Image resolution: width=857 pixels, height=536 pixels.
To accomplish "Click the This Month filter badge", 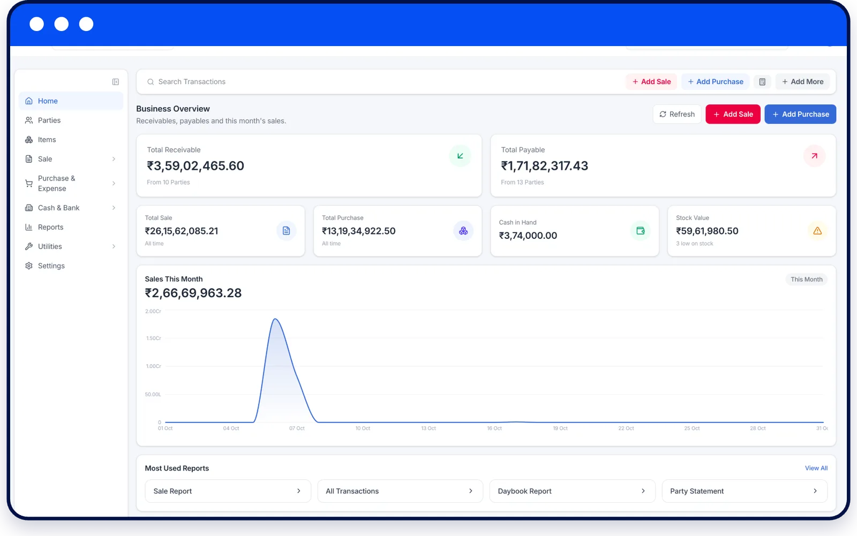I will (806, 280).
